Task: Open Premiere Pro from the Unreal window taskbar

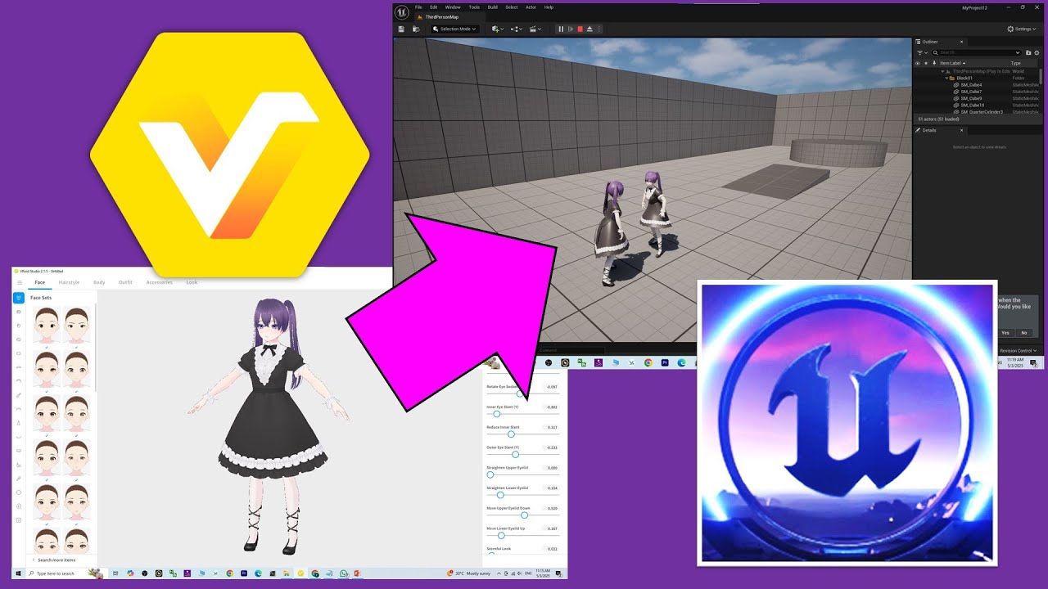Action: pyautogui.click(x=665, y=362)
